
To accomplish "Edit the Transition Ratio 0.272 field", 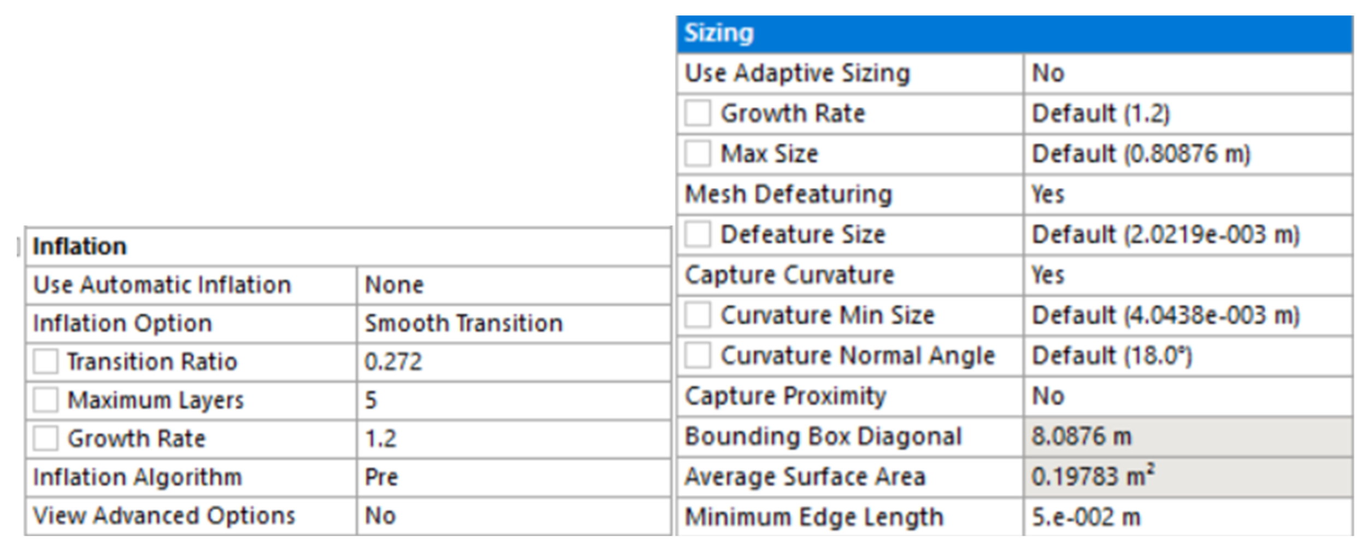I will [513, 362].
